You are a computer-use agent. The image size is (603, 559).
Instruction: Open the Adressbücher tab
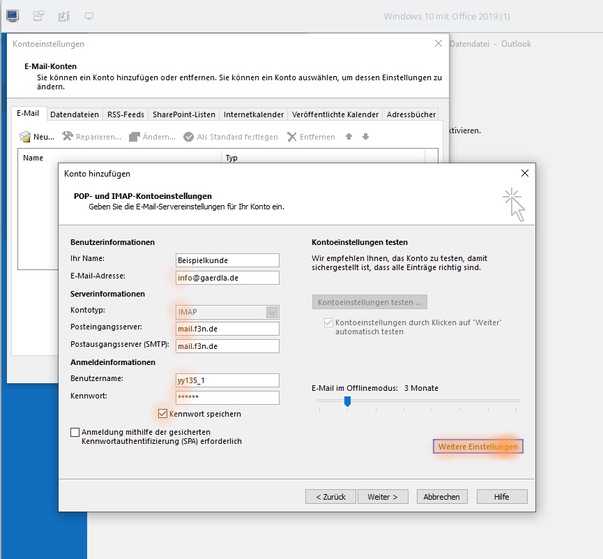411,114
